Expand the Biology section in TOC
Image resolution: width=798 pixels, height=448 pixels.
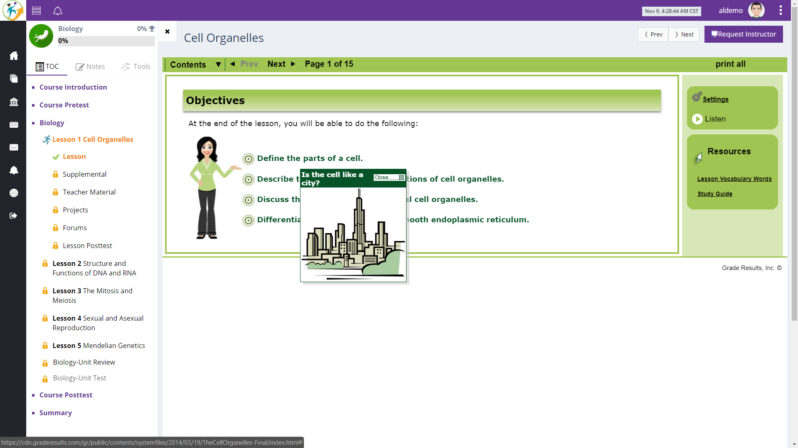pos(52,123)
